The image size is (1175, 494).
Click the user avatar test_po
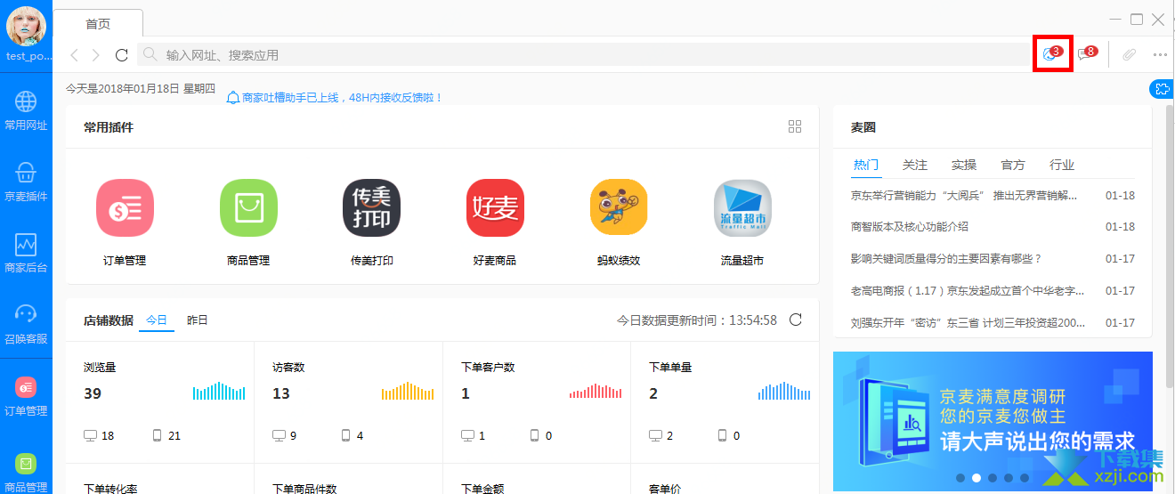[27, 26]
